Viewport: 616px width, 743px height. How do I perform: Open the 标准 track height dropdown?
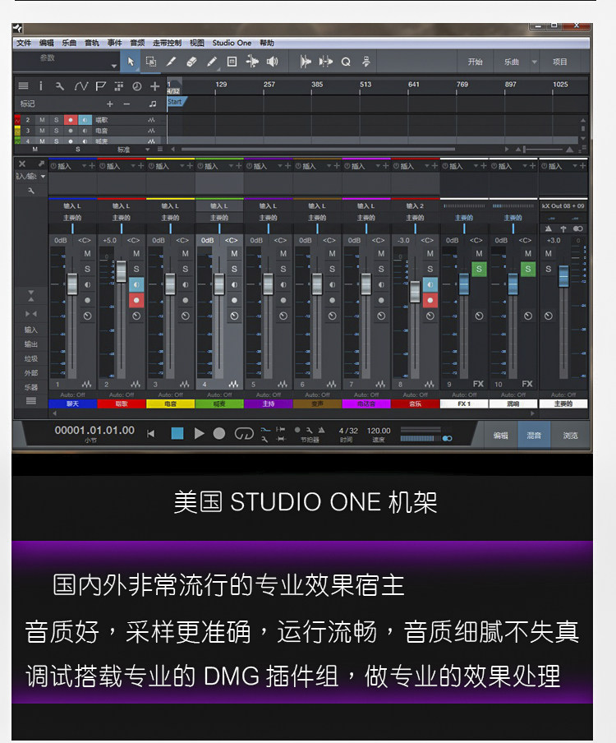147,150
